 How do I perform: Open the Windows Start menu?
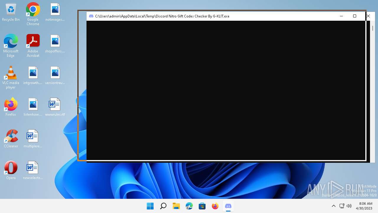pos(150,206)
